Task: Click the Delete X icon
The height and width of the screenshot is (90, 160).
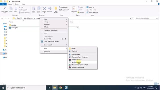Action: (x=44, y=8)
